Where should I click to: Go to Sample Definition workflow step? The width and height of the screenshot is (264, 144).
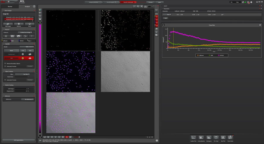pyautogui.click(x=93, y=2)
